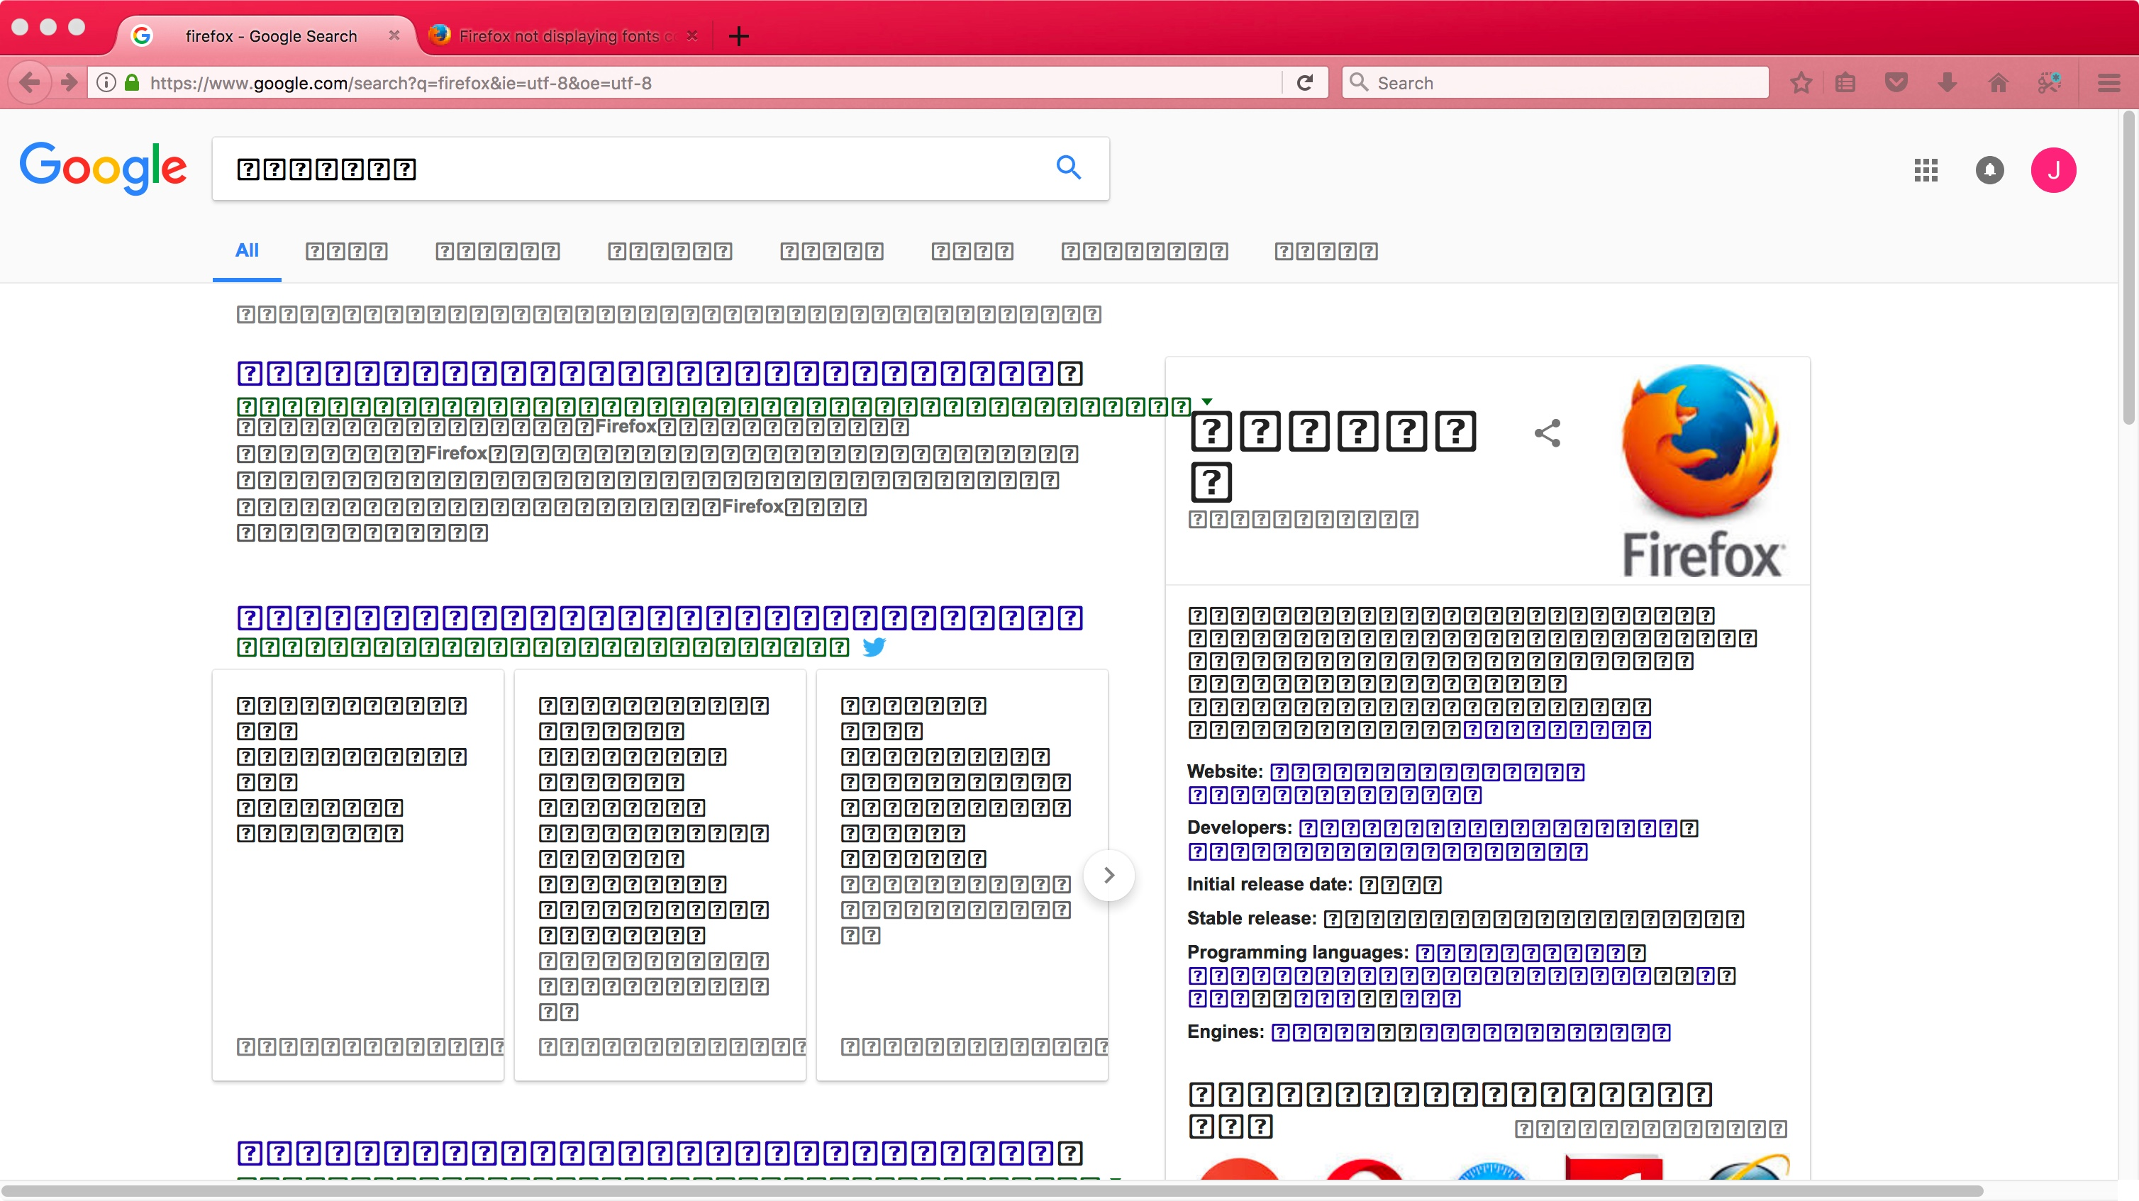Go to the home page icon
Viewport: 2139px width, 1201px height.
point(1998,82)
